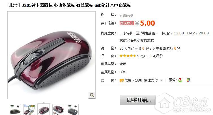
Task: Click the 即将开始... button
Action: (137, 100)
